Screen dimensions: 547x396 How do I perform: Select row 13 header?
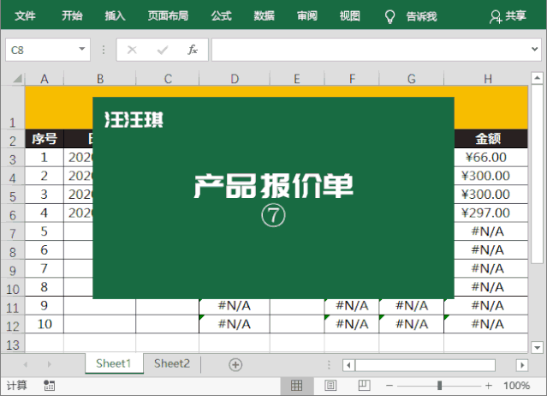pos(13,345)
